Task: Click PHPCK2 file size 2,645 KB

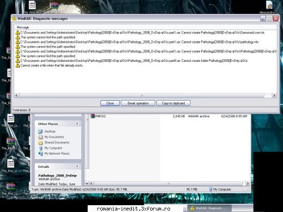Action: click(x=179, y=116)
